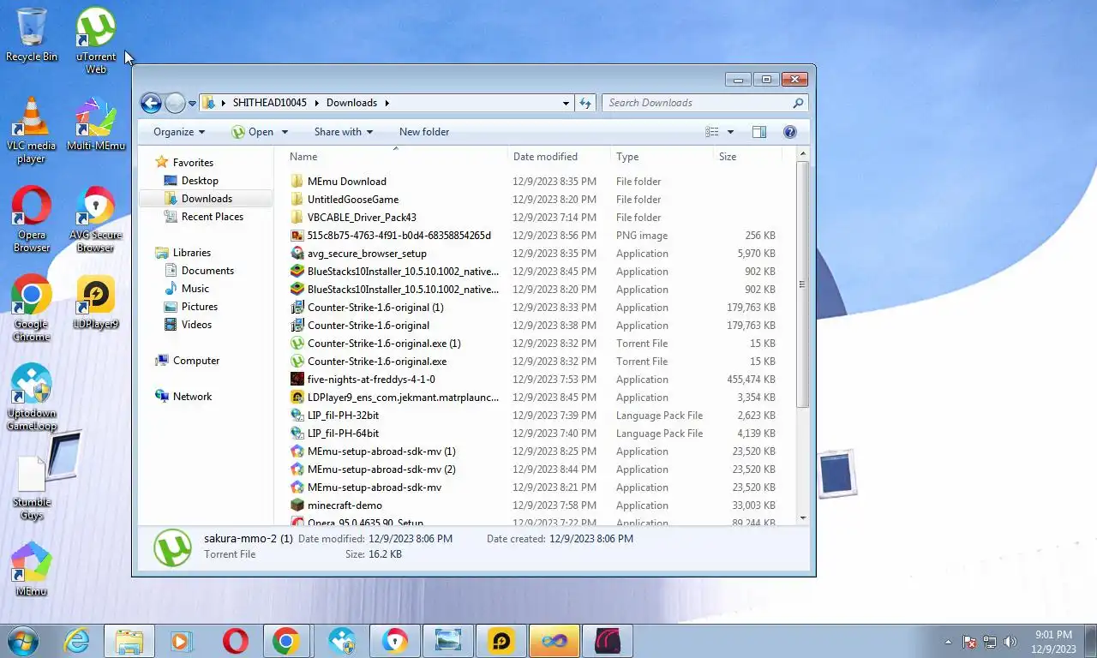This screenshot has height=658, width=1097.
Task: Click the search magnifier icon
Action: click(798, 103)
